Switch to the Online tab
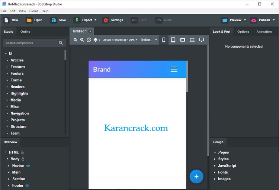Screen dimensions: 279x190 point(25,32)
